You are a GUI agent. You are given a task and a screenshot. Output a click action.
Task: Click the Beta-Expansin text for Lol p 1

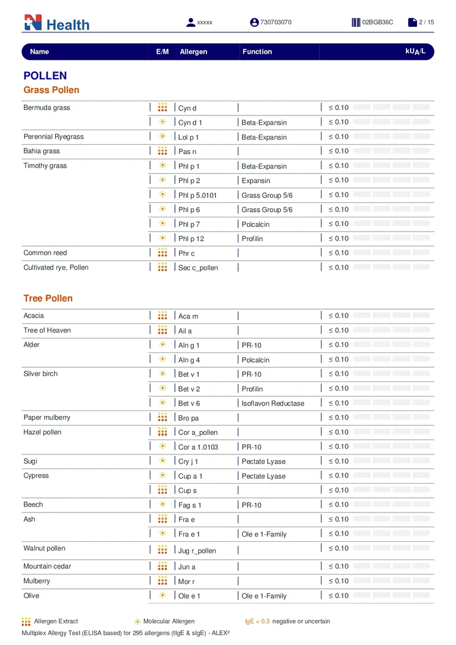coord(264,137)
